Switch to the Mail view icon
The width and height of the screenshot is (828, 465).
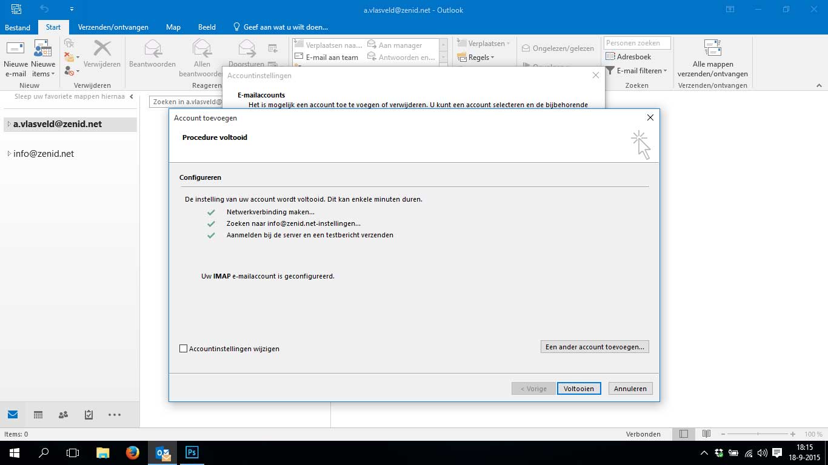tap(13, 415)
